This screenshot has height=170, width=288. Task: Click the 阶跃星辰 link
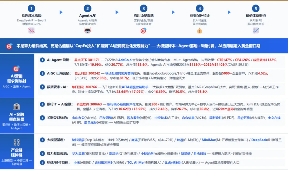tap(78, 140)
